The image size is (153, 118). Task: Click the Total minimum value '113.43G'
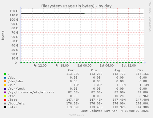(96, 107)
